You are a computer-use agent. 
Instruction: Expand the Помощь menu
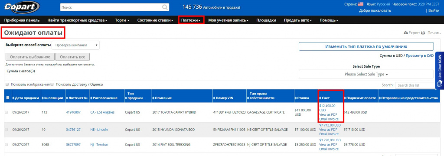[x=329, y=20]
